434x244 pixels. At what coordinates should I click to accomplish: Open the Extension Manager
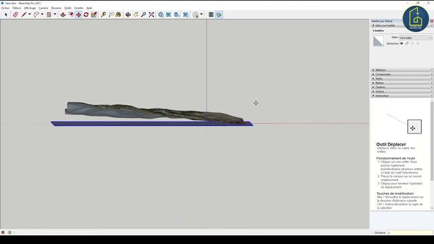tap(185, 15)
